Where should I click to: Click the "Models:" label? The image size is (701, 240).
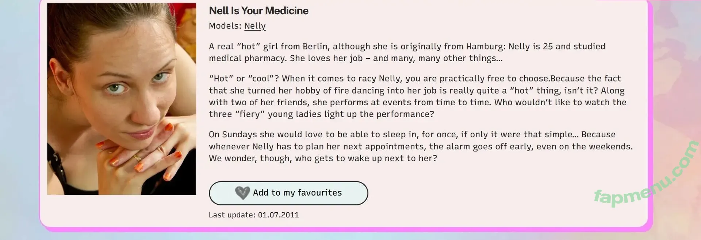coord(225,26)
